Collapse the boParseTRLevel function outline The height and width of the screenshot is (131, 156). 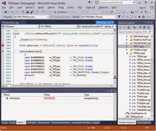tap(13, 34)
